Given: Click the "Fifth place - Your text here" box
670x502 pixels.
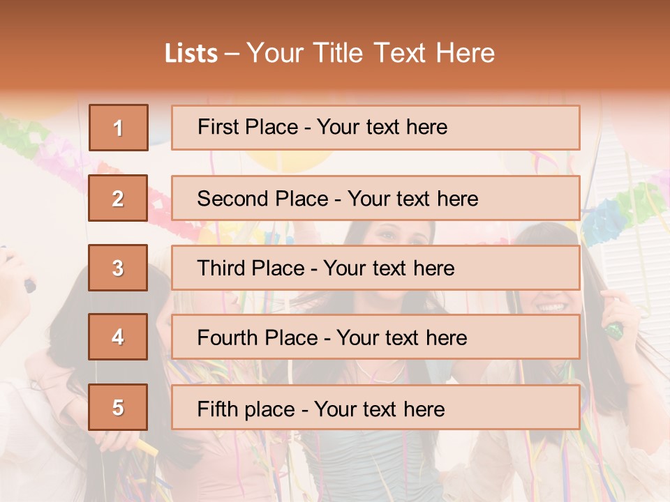Looking at the screenshot, I should point(375,407).
